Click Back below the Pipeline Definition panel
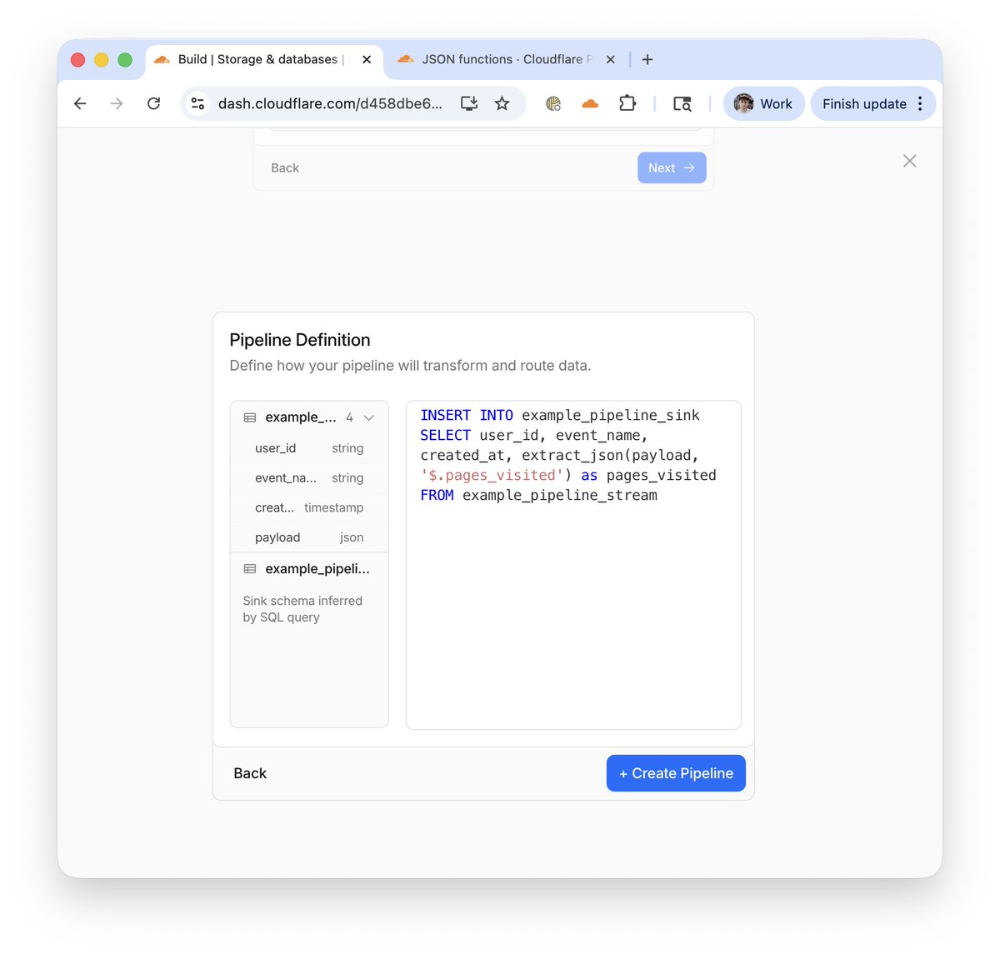Viewport: 1000px width, 954px height. point(250,773)
